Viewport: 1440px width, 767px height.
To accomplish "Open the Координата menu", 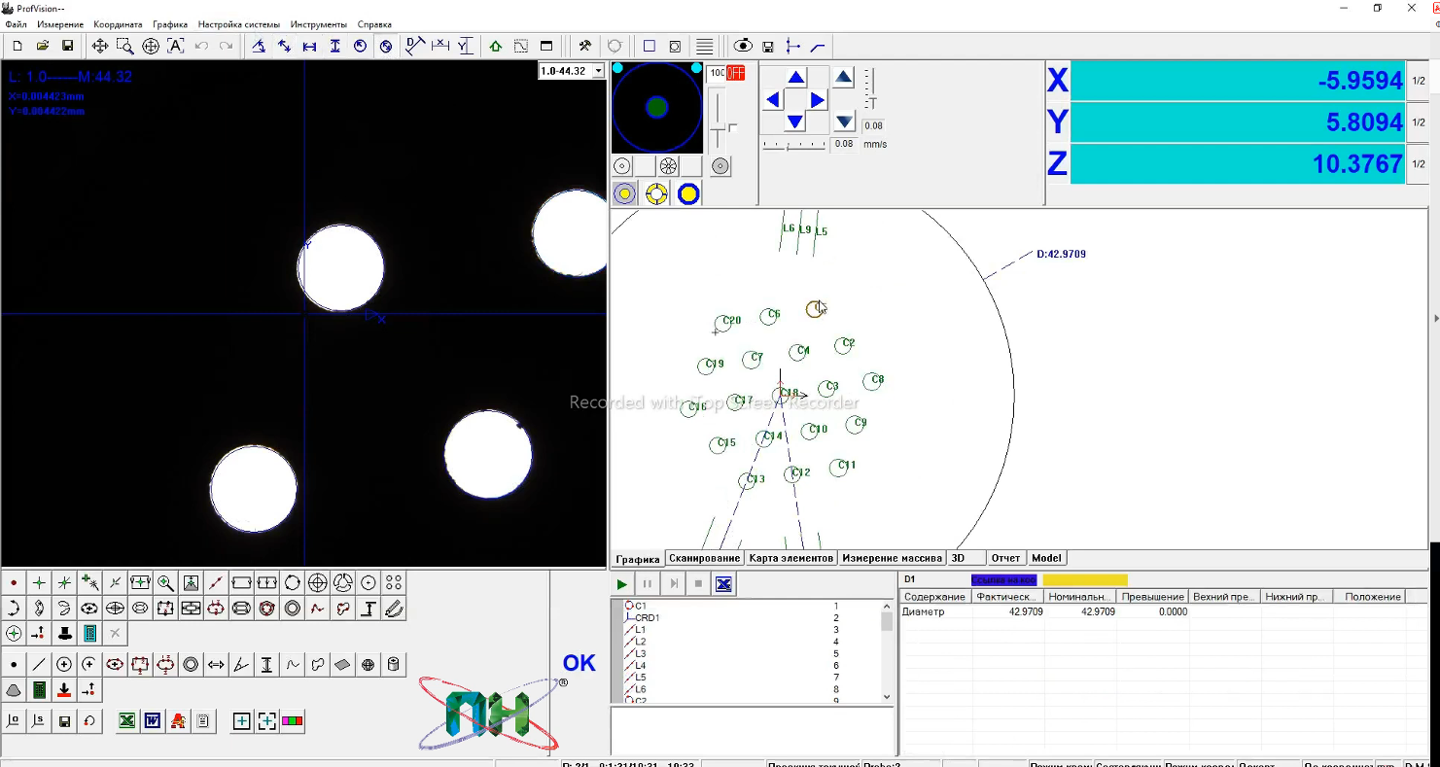I will [118, 24].
